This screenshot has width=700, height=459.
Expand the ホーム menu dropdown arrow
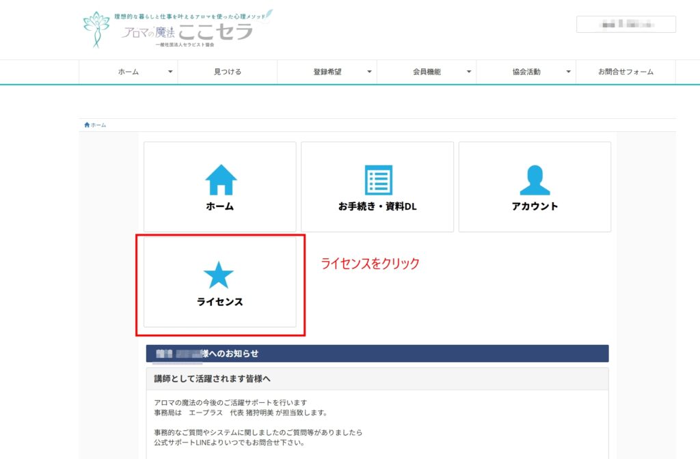(x=170, y=72)
